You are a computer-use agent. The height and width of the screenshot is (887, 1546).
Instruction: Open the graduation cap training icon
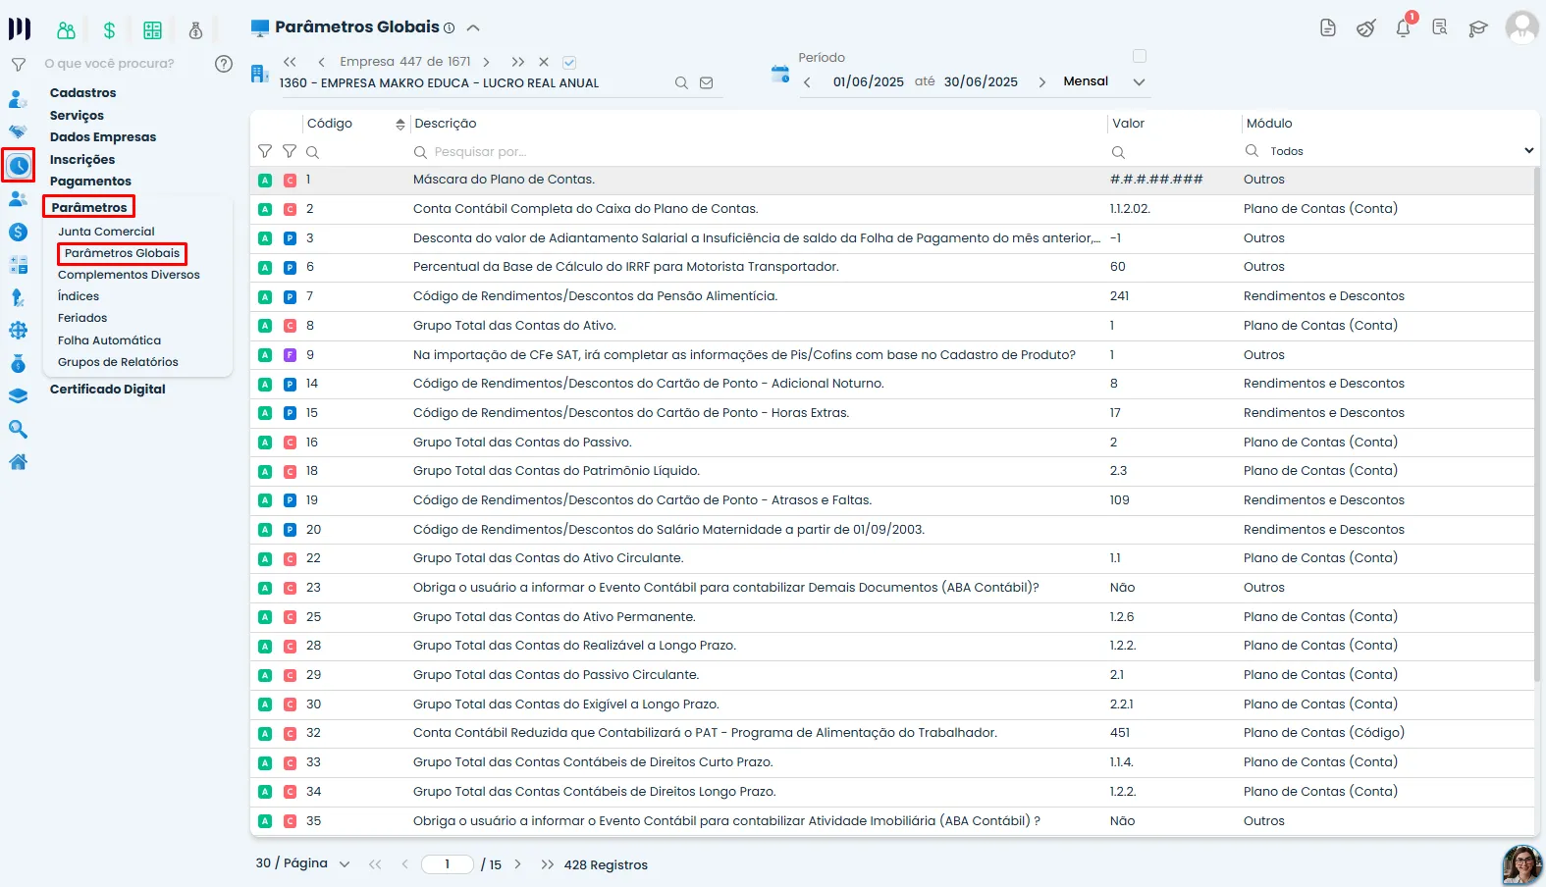(x=1478, y=27)
